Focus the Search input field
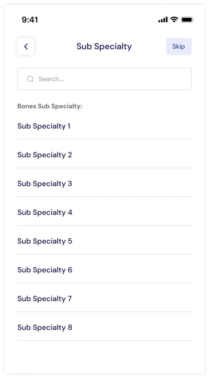The width and height of the screenshot is (209, 378). coord(110,79)
